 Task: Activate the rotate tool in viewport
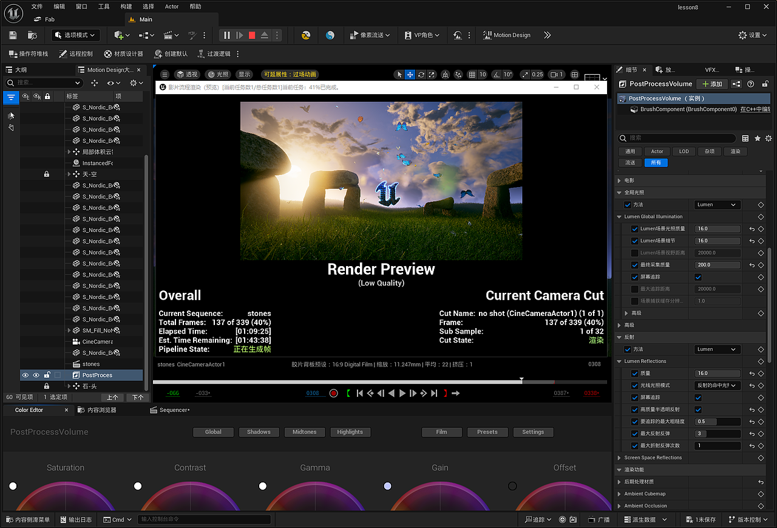pyautogui.click(x=421, y=75)
